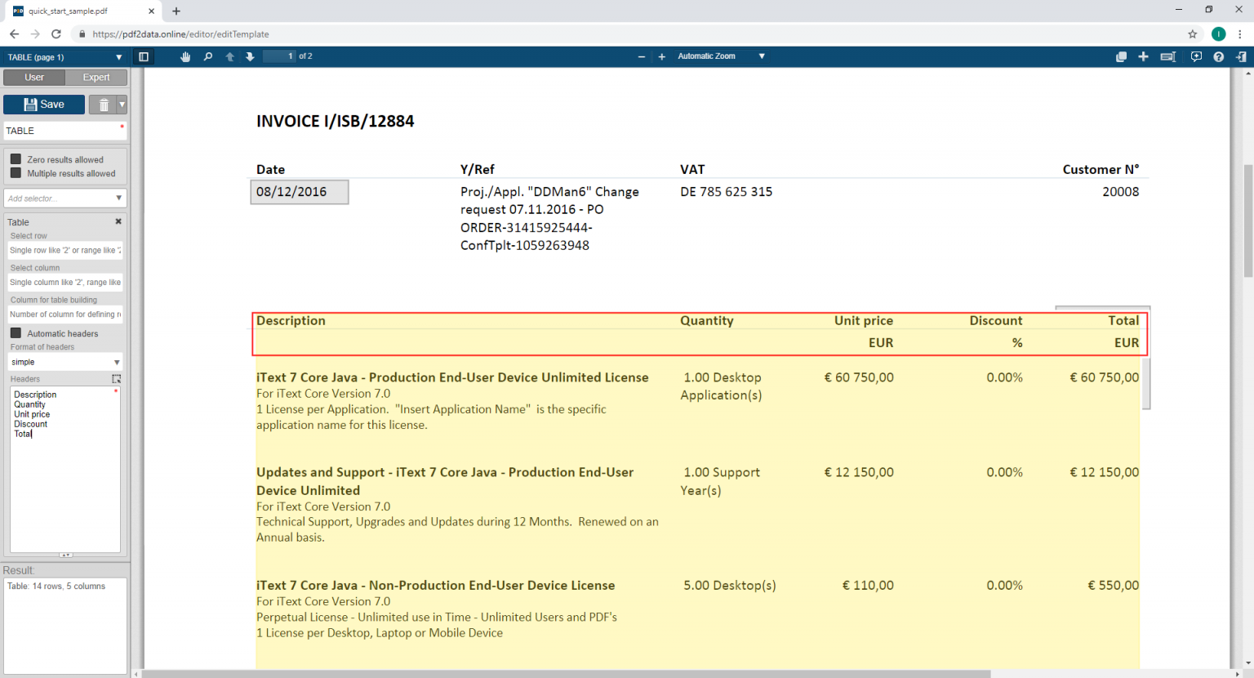Switch to the User tab

click(x=34, y=78)
